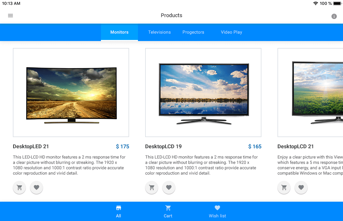Open the navigation drawer menu
This screenshot has width=343, height=221.
click(10, 15)
